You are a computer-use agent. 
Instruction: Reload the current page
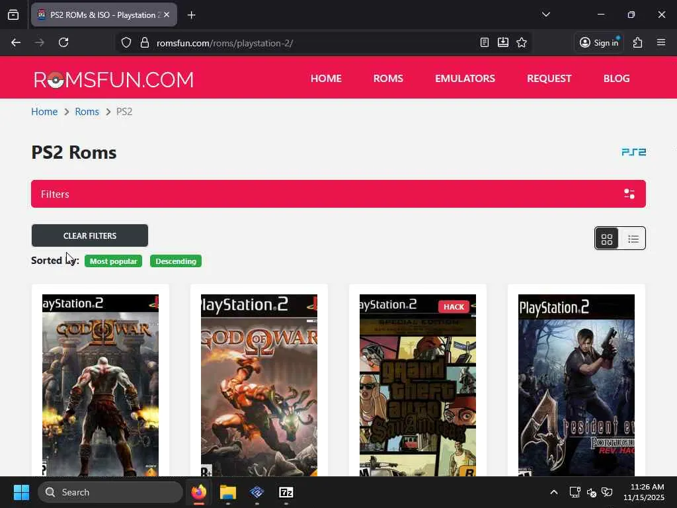click(63, 42)
